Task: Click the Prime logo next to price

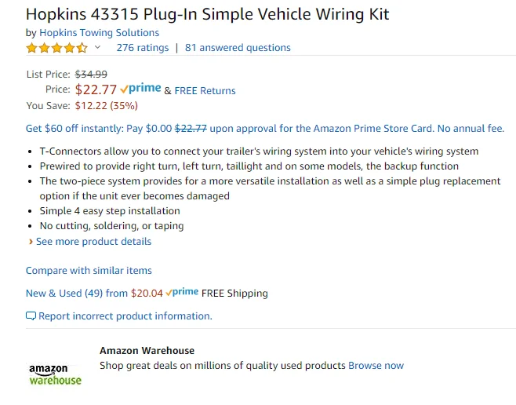Action: tap(140, 89)
